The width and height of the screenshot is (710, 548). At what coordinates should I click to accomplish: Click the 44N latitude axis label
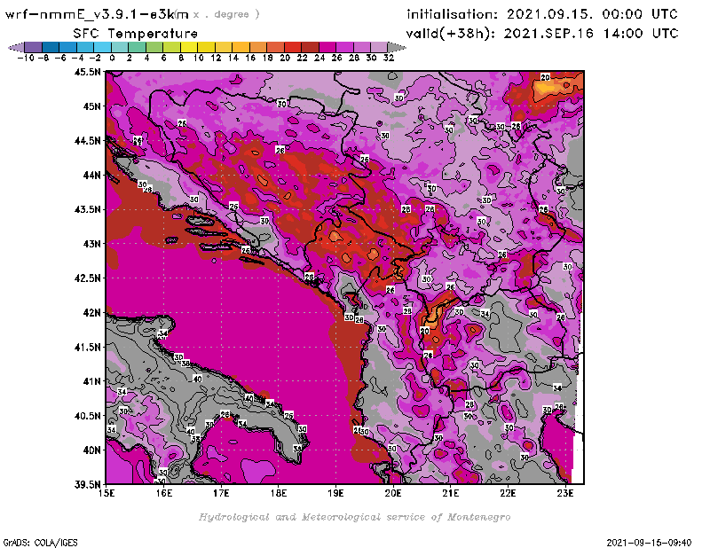[x=91, y=175]
